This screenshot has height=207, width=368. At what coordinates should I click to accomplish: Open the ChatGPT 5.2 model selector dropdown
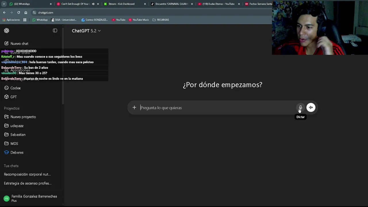pos(86,31)
